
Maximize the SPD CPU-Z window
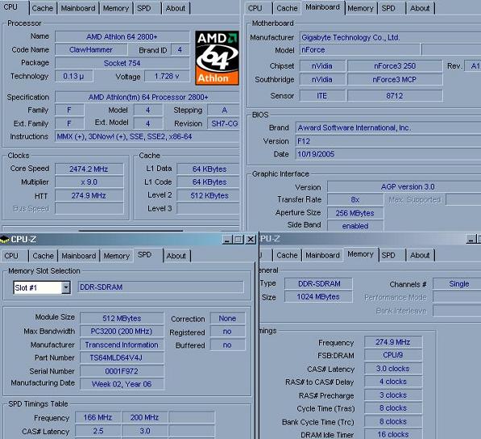238,240
